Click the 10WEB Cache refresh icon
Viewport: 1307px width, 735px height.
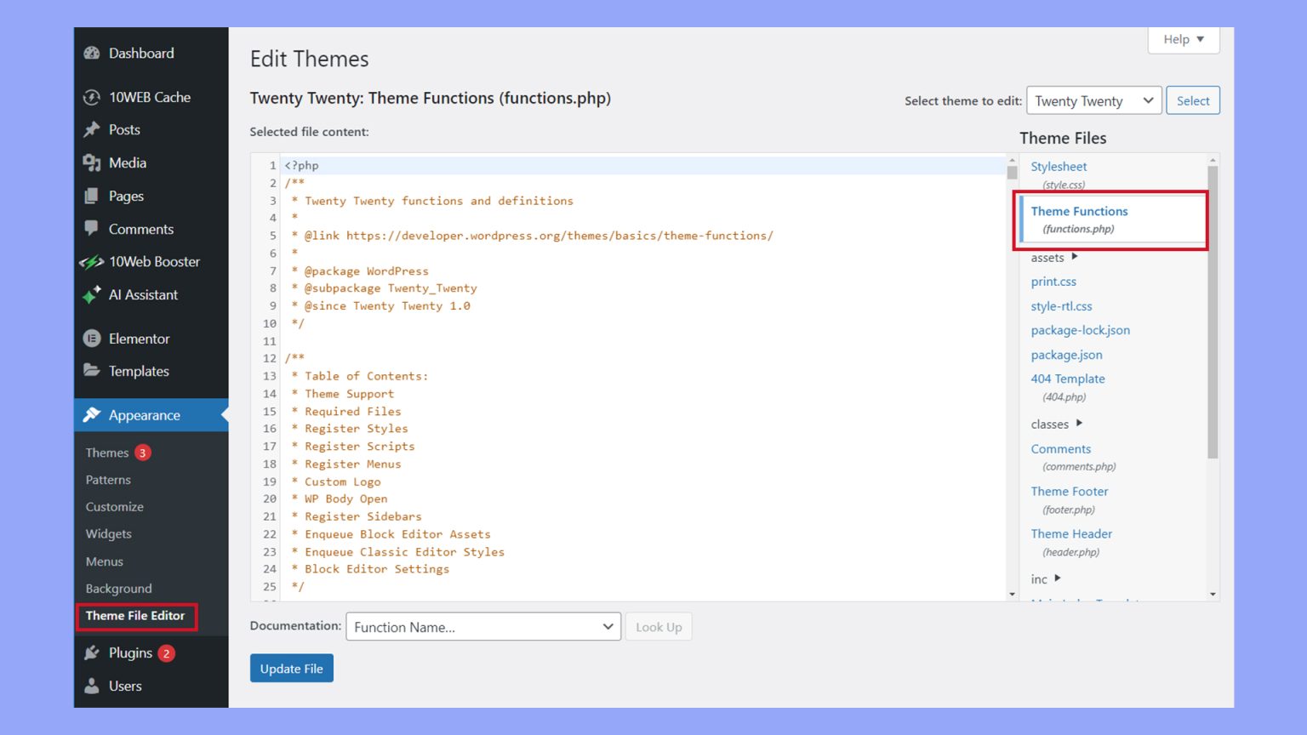92,97
